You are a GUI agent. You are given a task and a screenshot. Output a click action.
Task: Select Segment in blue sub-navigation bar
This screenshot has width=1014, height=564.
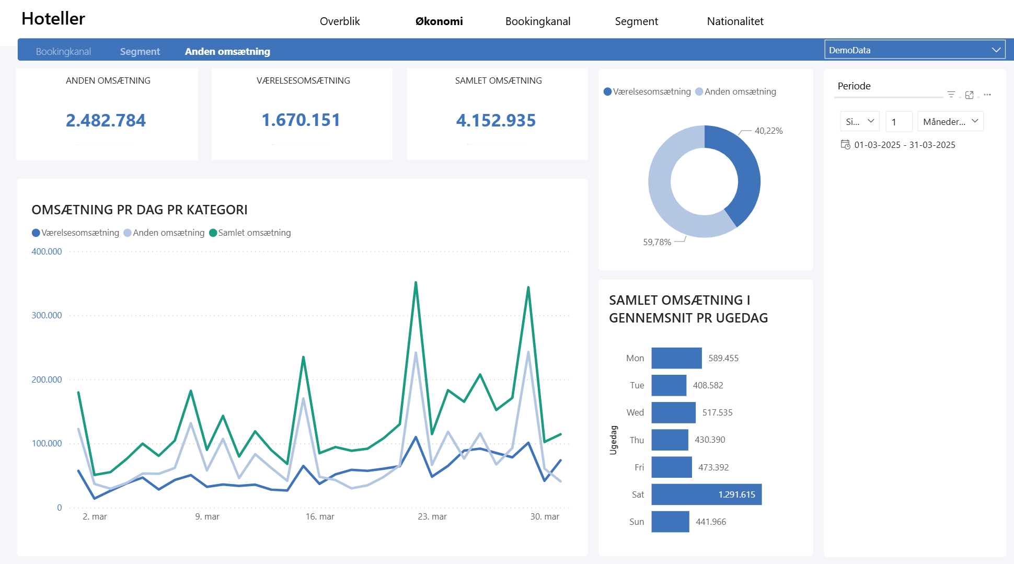click(x=140, y=51)
